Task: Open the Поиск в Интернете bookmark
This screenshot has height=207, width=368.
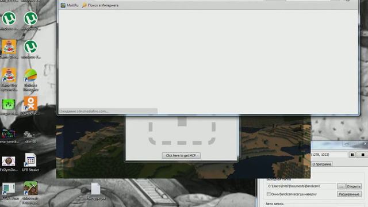Action: tap(100, 5)
